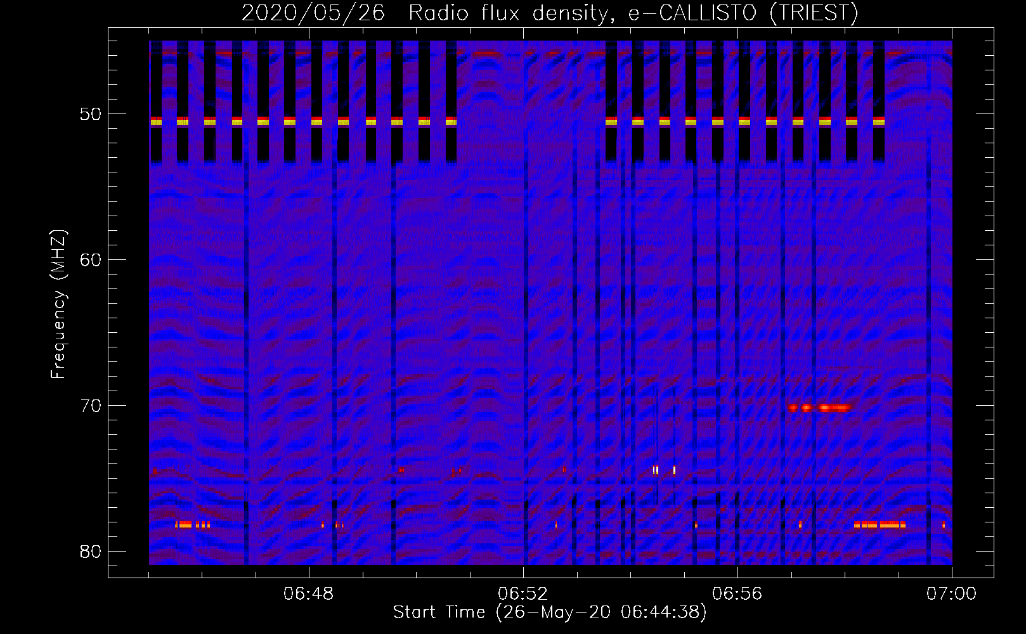Viewport: 1026px width, 634px height.
Task: Click the 'Start Time (26-May-20 06:44:38)' label
Action: pyautogui.click(x=550, y=612)
